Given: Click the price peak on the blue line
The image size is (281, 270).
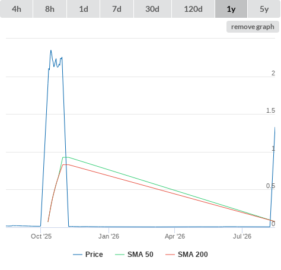Looking at the screenshot, I should pyautogui.click(x=51, y=50).
